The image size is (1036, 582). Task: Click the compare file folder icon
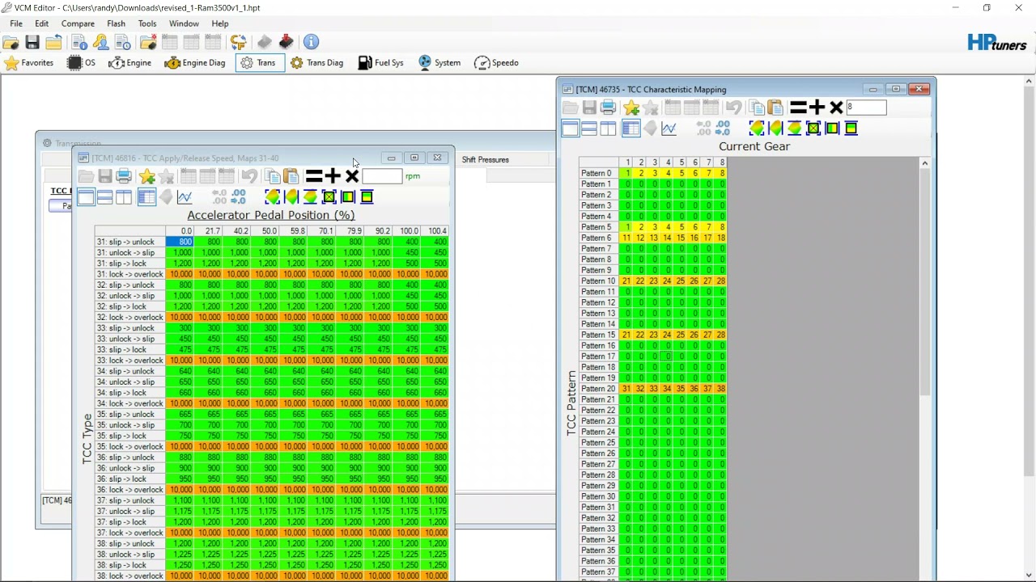tap(148, 42)
